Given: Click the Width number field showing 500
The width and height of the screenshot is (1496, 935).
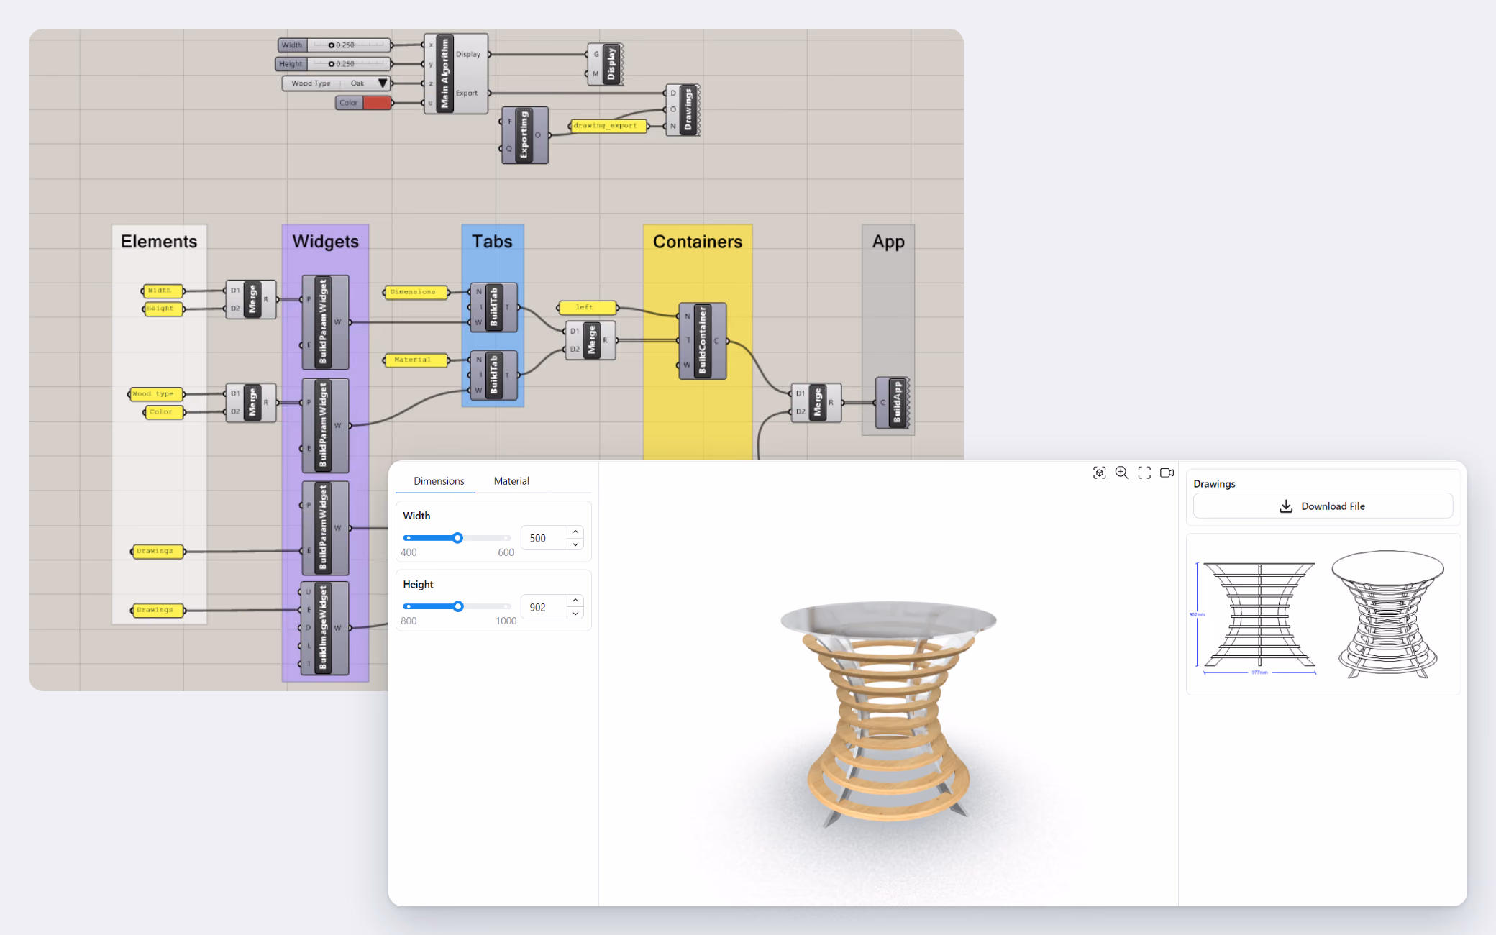Looking at the screenshot, I should 545,538.
